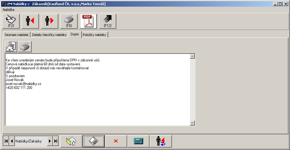Print the letter with small printer icon

(25, 47)
